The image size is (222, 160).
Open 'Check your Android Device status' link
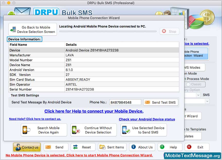coord(147,119)
